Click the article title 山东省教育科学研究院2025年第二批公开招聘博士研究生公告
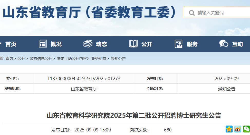250x135 pixels. [x=134, y=116]
